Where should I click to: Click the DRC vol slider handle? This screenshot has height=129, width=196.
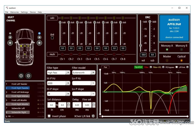[x=141, y=45]
